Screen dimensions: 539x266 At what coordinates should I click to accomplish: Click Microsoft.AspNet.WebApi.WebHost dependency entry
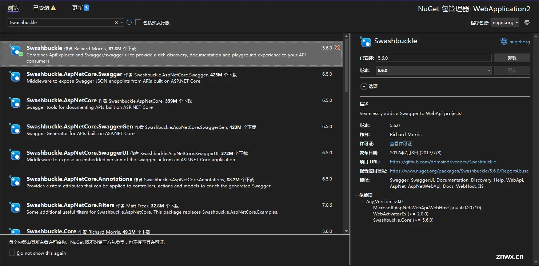tap(427, 207)
